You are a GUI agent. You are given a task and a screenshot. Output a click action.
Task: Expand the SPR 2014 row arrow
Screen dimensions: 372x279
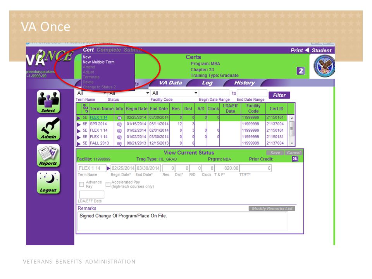click(79, 124)
